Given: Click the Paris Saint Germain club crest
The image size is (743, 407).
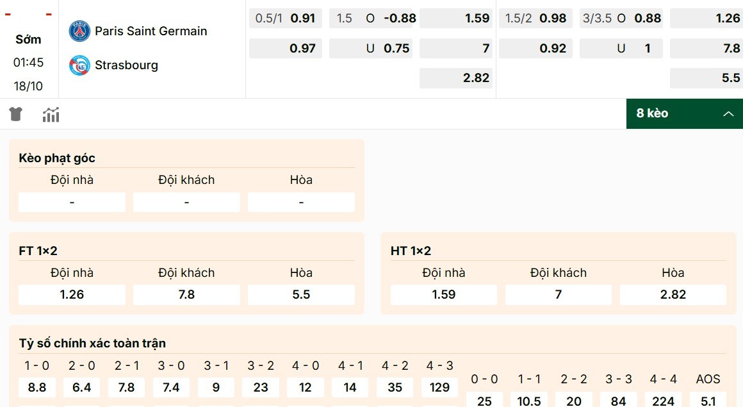Looking at the screenshot, I should [79, 30].
